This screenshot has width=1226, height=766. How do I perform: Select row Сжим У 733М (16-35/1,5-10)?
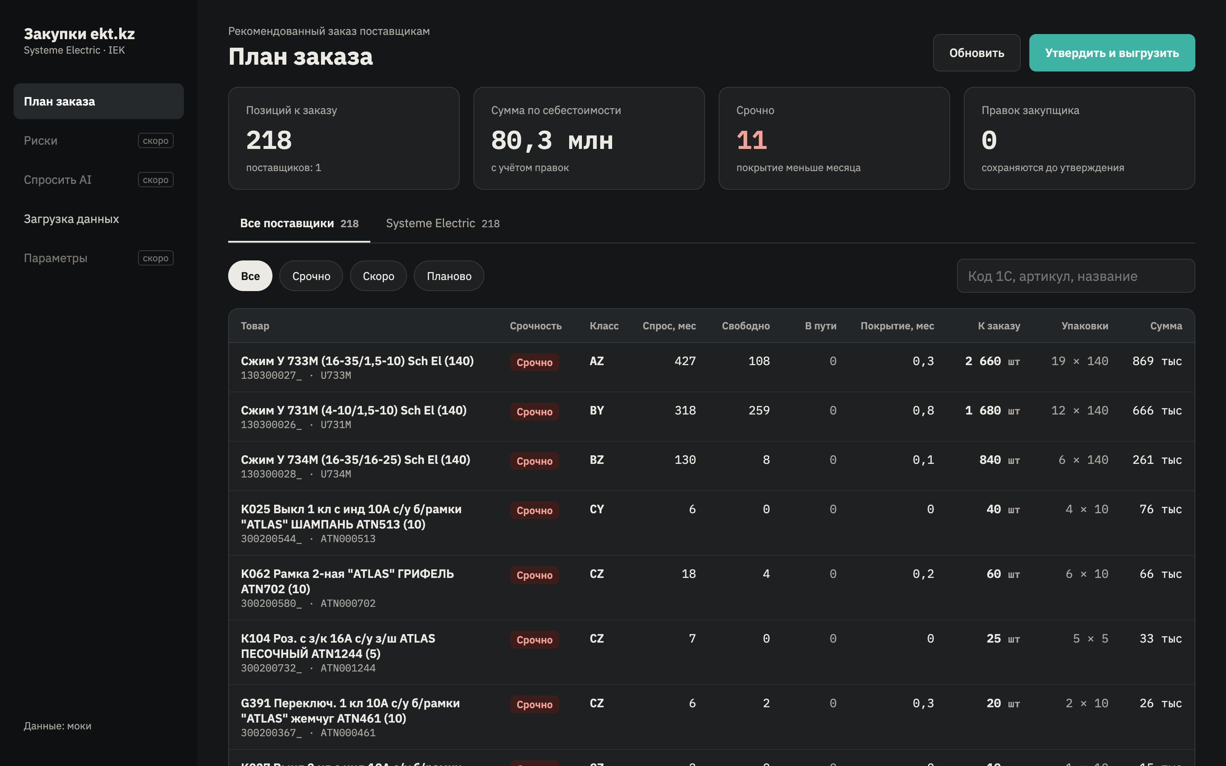tap(711, 367)
